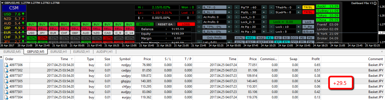The image size is (385, 100).
Task: Click the down arrow next to GBP 4.9
Action: tap(23, 28)
